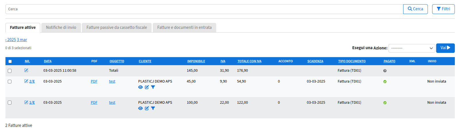Filter by client funnel icon in 2/E row
The width and height of the screenshot is (460, 134).
pos(153,87)
